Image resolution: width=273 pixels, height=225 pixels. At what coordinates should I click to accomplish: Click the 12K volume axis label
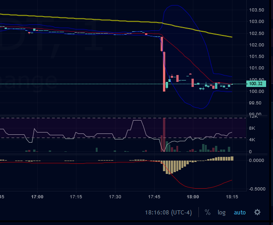point(253,116)
